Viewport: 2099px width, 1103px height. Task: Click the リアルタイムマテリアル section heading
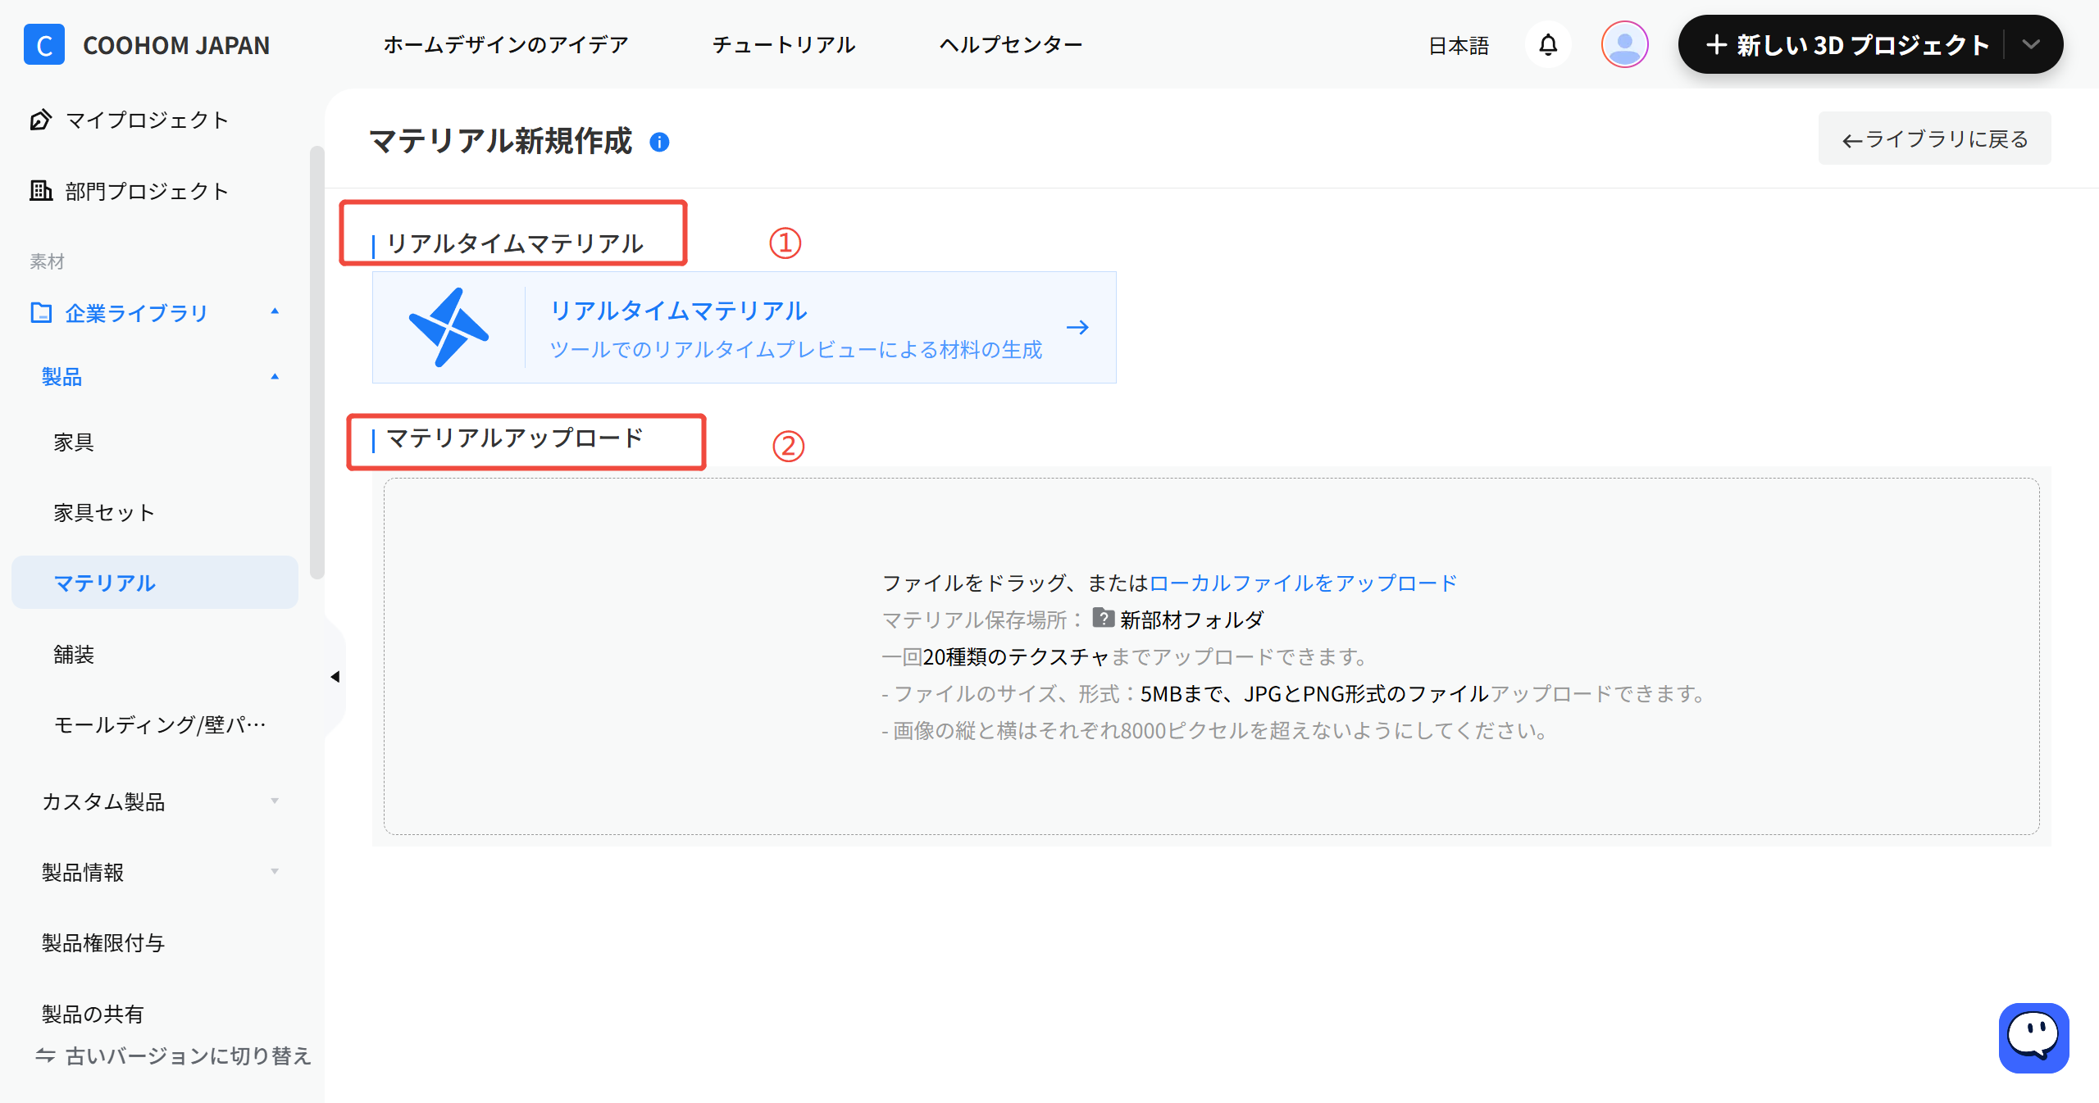(x=515, y=243)
